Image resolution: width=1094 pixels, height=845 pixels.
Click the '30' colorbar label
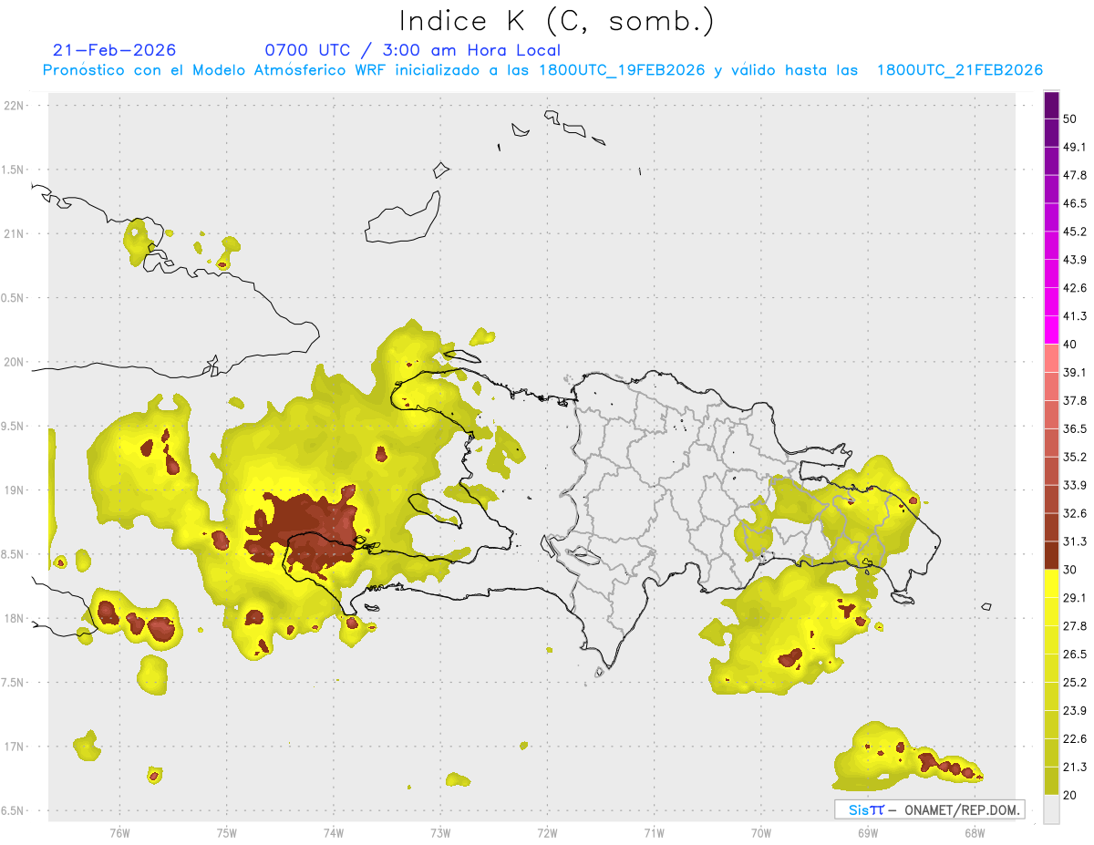pyautogui.click(x=1070, y=570)
